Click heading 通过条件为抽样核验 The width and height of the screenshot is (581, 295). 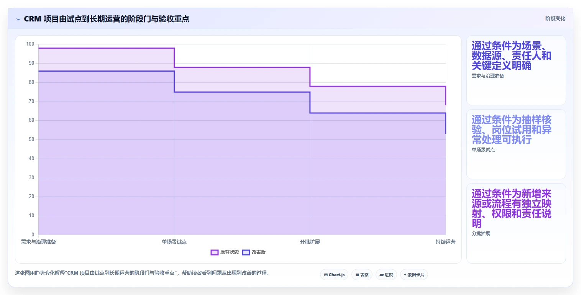point(512,129)
